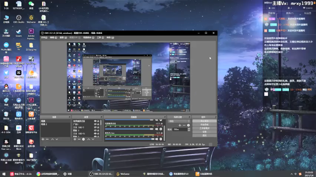Undock the Sources panel via header icon
This screenshot has width=316, height=177.
point(101,117)
